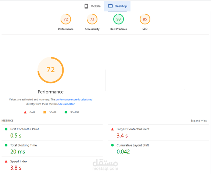Click red triangle beside Largest Contentful Paint

point(112,129)
